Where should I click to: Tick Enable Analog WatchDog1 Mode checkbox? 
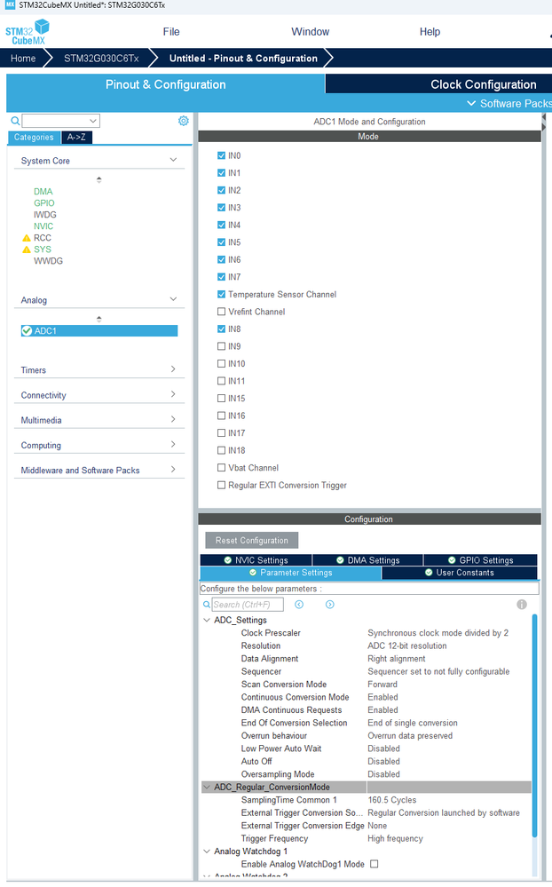click(374, 864)
